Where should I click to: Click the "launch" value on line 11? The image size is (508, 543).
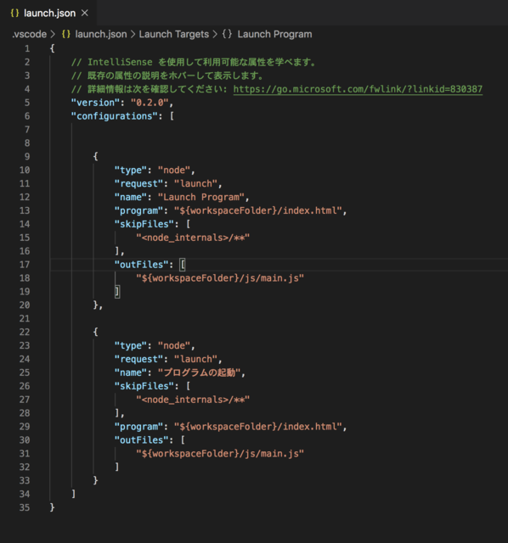[x=196, y=183]
